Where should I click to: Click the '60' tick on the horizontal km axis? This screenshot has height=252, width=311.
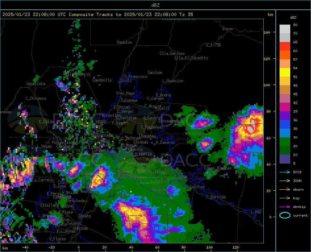157,247
